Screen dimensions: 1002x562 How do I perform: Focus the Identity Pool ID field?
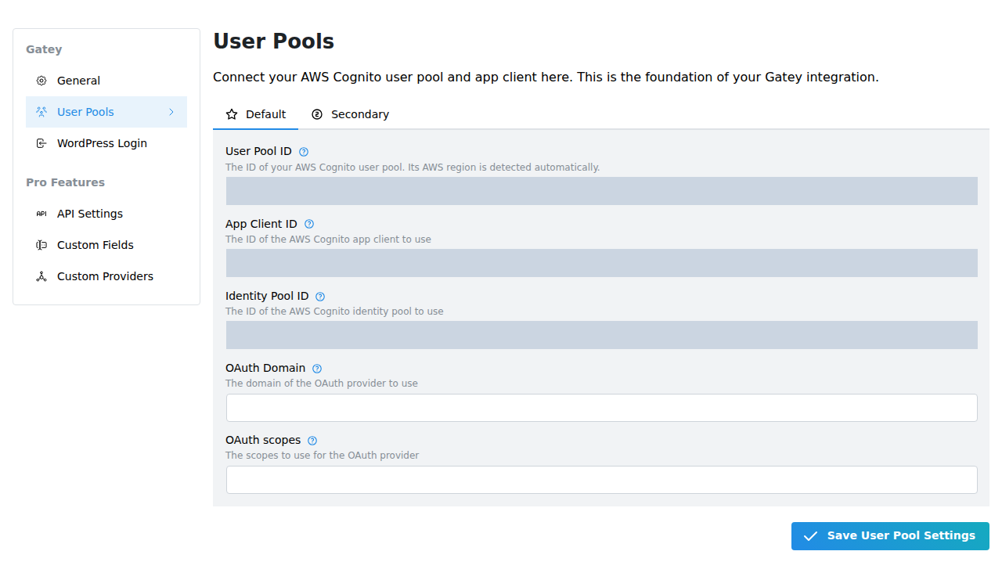(x=601, y=335)
